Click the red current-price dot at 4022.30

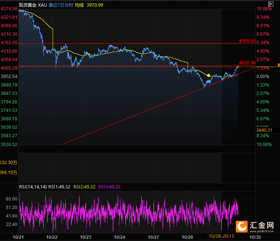click(x=238, y=67)
